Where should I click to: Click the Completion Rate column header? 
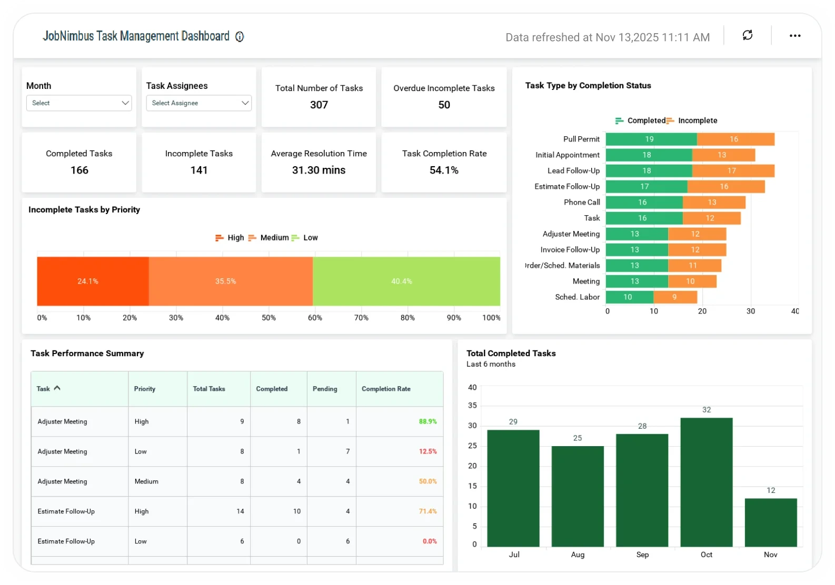[400, 389]
